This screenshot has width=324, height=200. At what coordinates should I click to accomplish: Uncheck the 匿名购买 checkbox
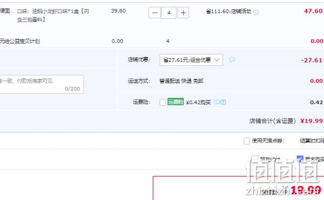point(300,159)
